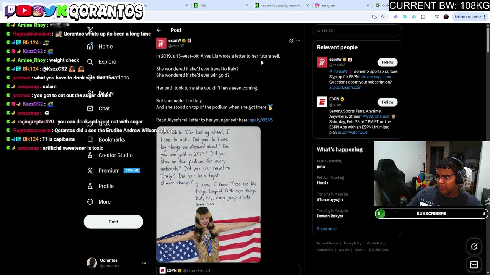Open the Premium X icon

click(x=90, y=171)
